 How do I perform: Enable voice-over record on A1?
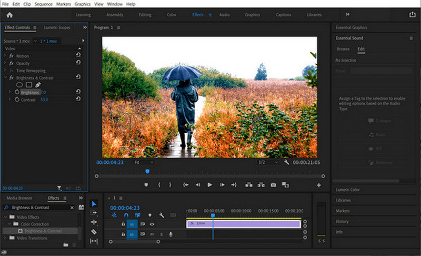click(x=171, y=234)
